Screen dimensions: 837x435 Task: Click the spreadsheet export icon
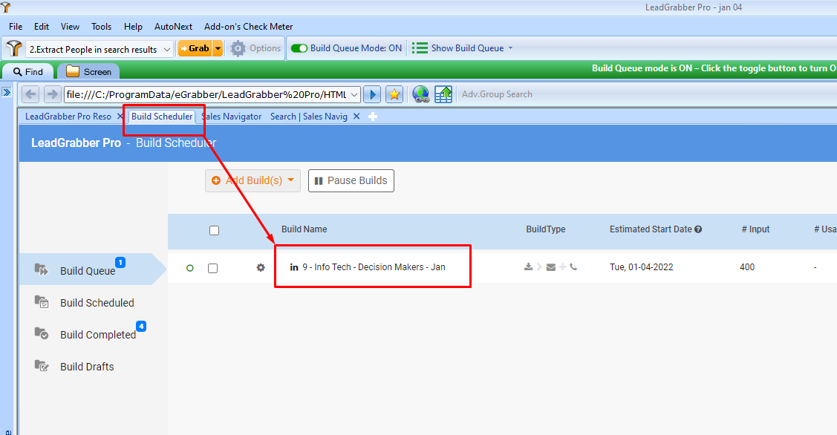443,94
